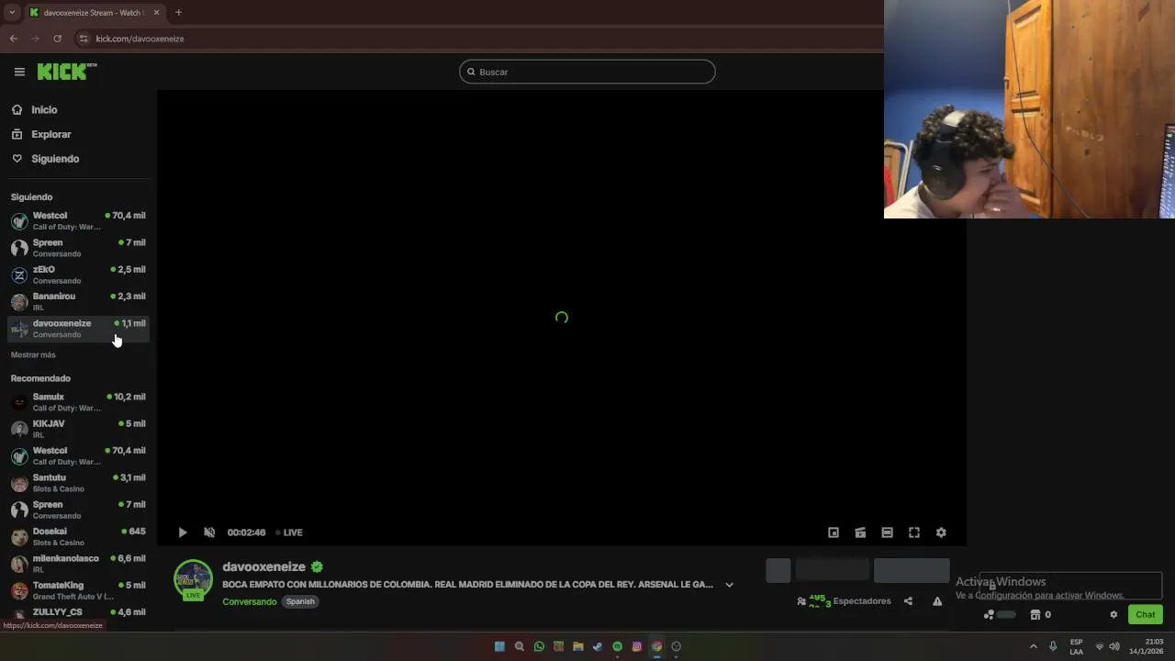
Task: Go forward in the browser
Action: pyautogui.click(x=35, y=39)
